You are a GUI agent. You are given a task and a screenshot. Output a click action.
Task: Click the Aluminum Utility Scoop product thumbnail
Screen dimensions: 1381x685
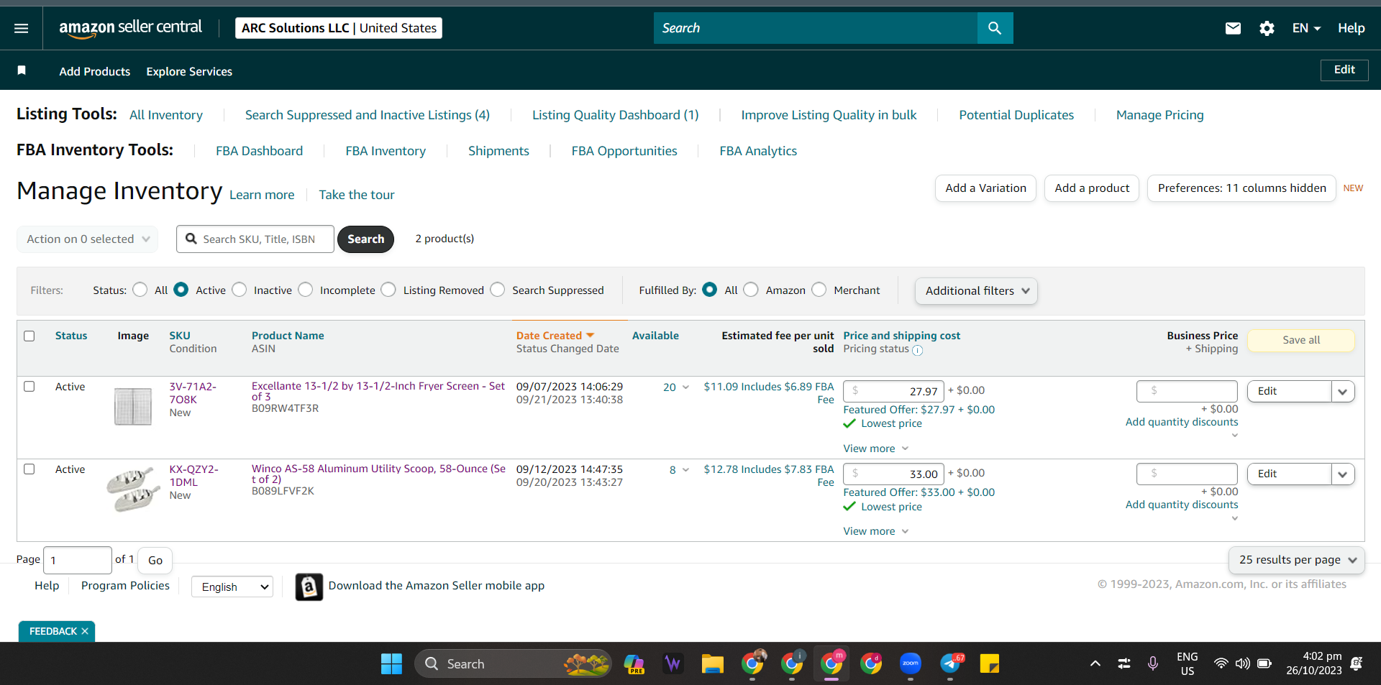click(133, 489)
